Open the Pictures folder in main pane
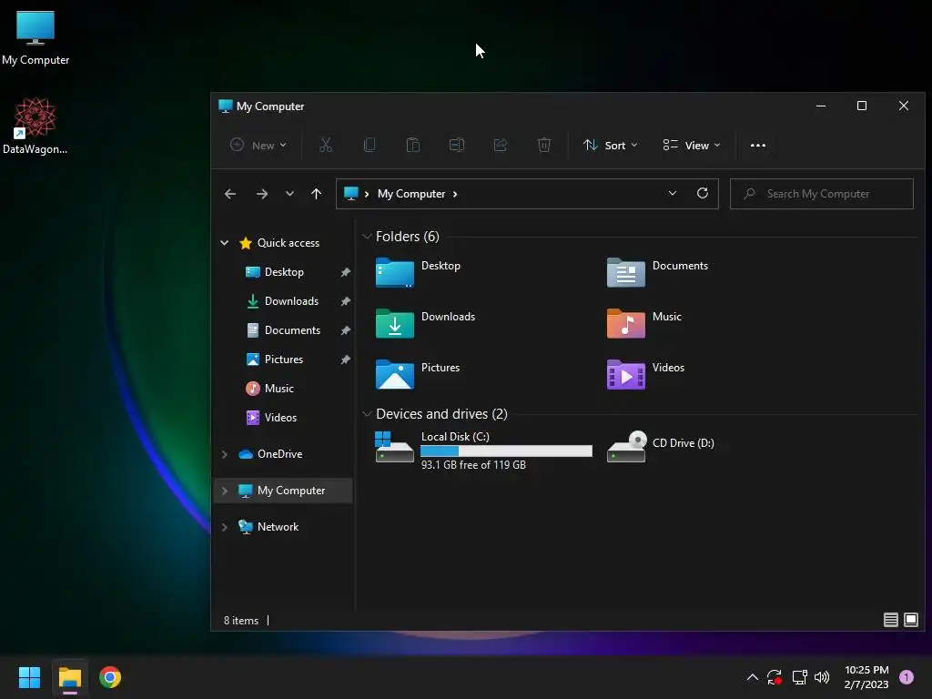 pos(418,374)
